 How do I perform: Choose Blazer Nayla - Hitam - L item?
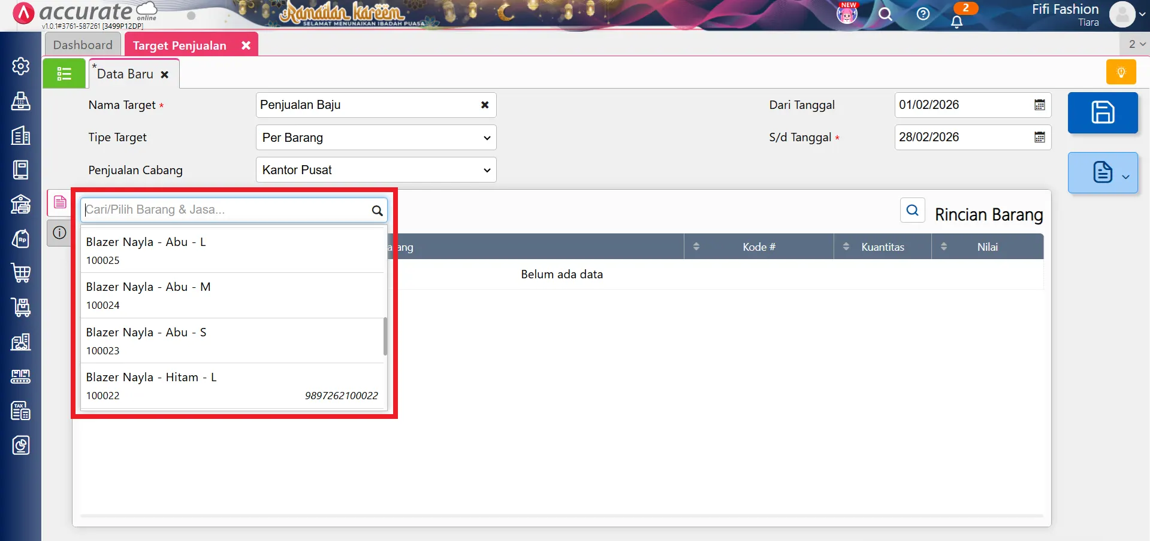(233, 385)
